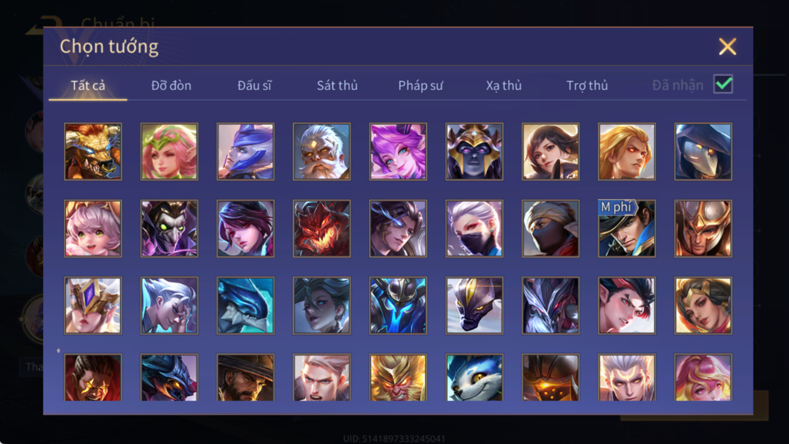The width and height of the screenshot is (789, 444).
Task: Choose the white-bearded old man hero
Action: click(x=322, y=152)
